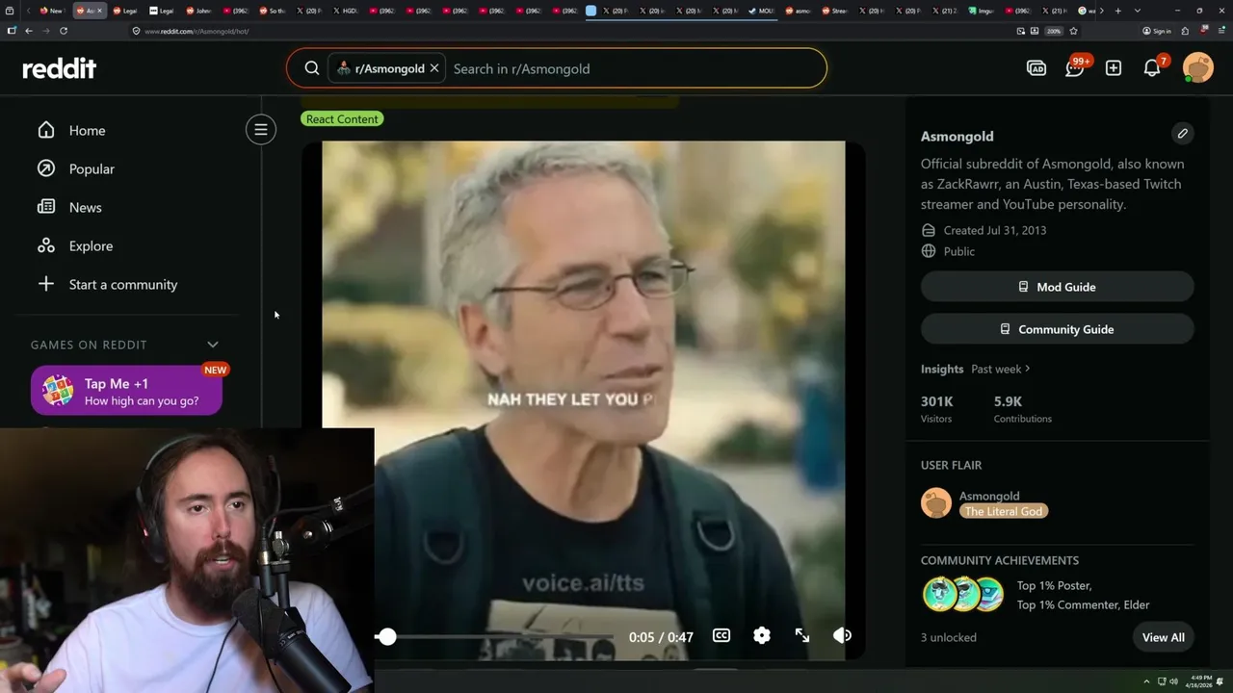Open video settings gear
The image size is (1233, 693).
(762, 635)
